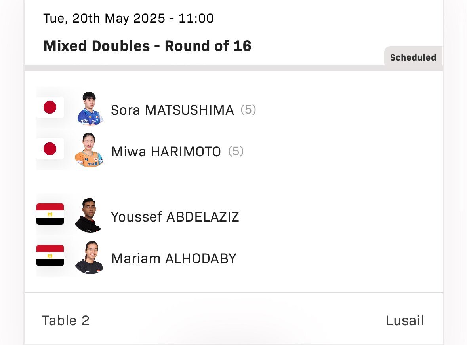Click Egypt flag beside Mariam Alhodaby

click(50, 256)
